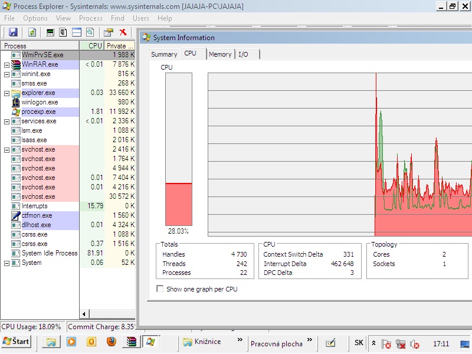Click the Process Explorer taskbar button
The image size is (472, 354).
tap(151, 342)
